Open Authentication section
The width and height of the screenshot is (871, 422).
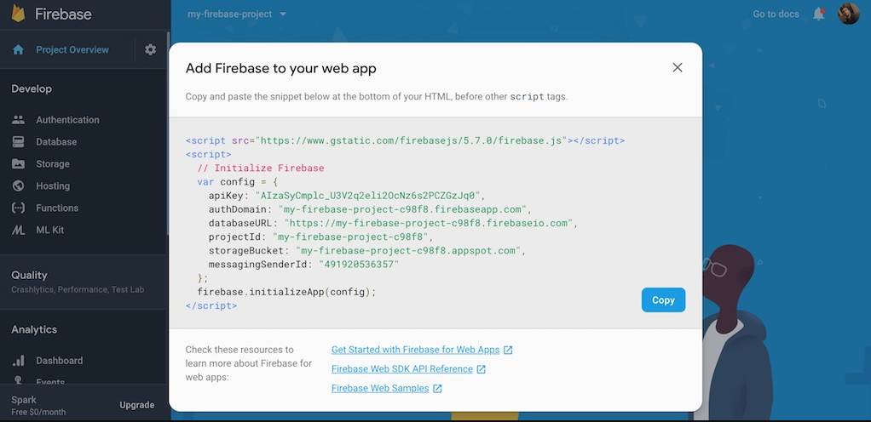68,120
